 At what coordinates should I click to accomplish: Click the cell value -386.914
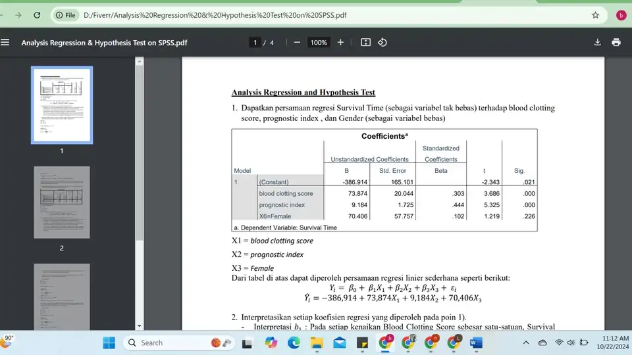click(x=355, y=182)
